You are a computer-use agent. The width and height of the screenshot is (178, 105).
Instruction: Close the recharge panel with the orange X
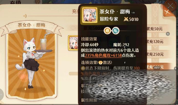tap(167, 12)
